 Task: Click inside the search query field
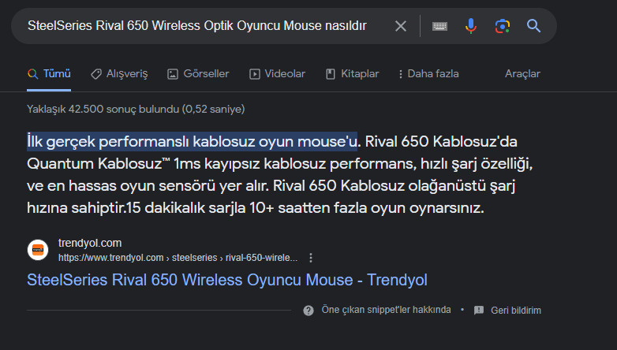pos(197,26)
